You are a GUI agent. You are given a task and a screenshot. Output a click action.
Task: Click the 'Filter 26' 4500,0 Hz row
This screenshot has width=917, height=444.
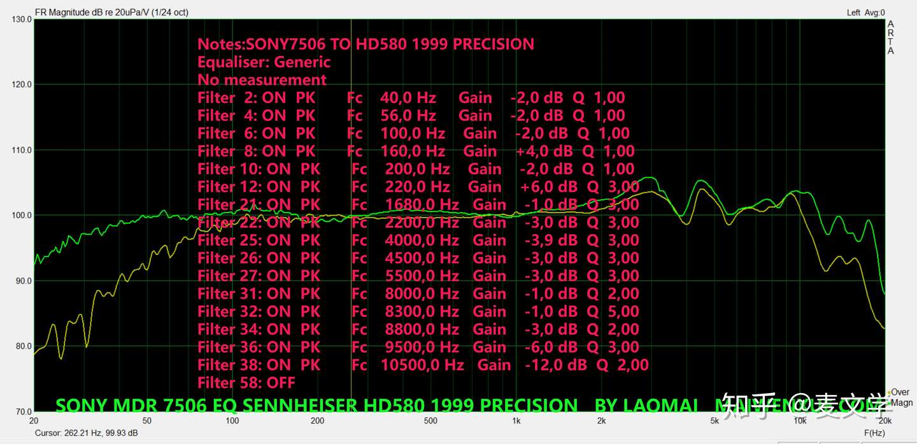(x=418, y=258)
